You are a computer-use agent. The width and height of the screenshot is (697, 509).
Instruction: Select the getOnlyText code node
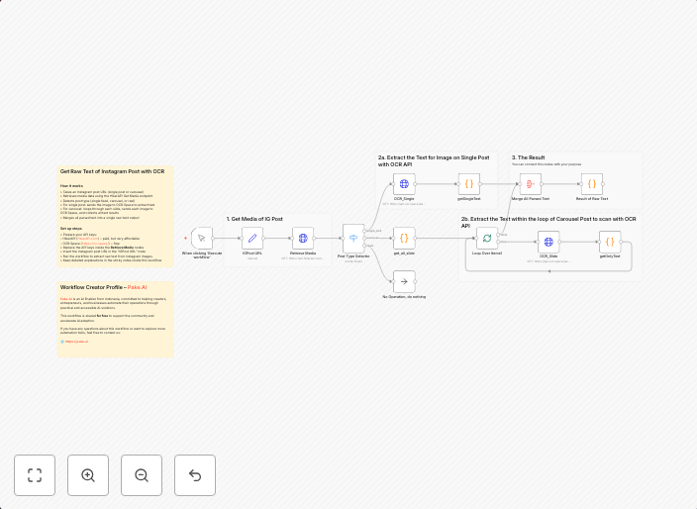point(611,242)
